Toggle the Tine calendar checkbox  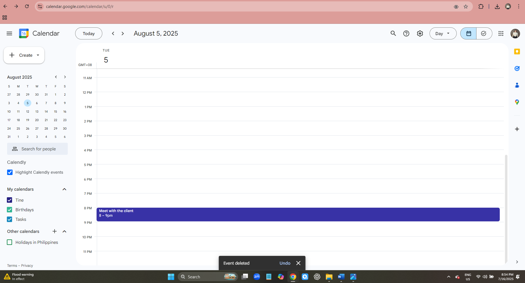point(10,200)
